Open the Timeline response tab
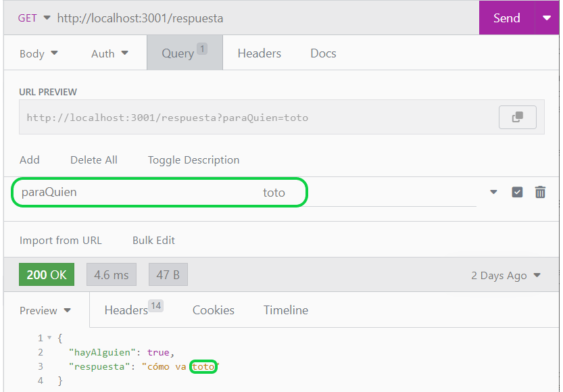The width and height of the screenshot is (563, 392). tap(285, 310)
